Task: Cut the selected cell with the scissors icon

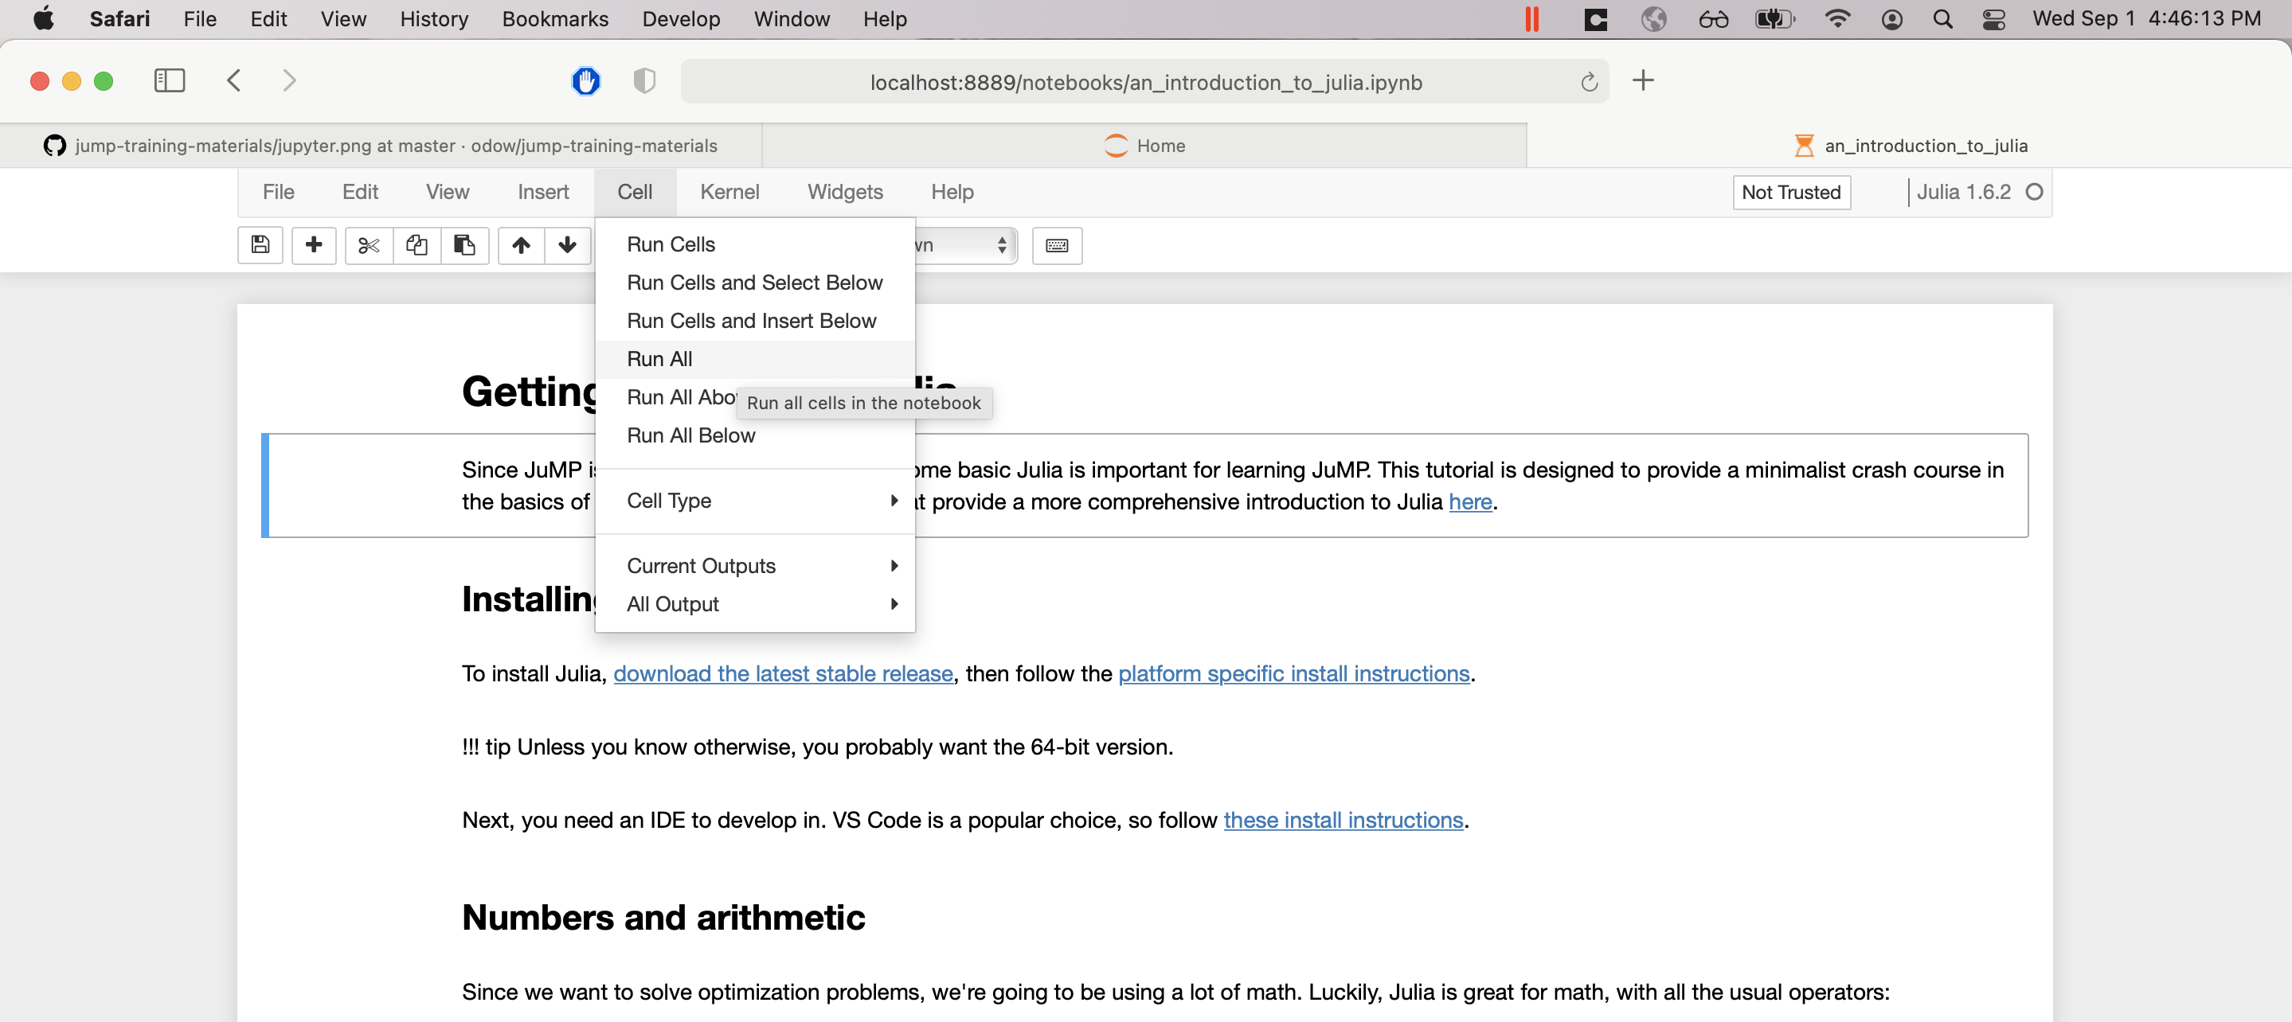Action: pos(369,244)
